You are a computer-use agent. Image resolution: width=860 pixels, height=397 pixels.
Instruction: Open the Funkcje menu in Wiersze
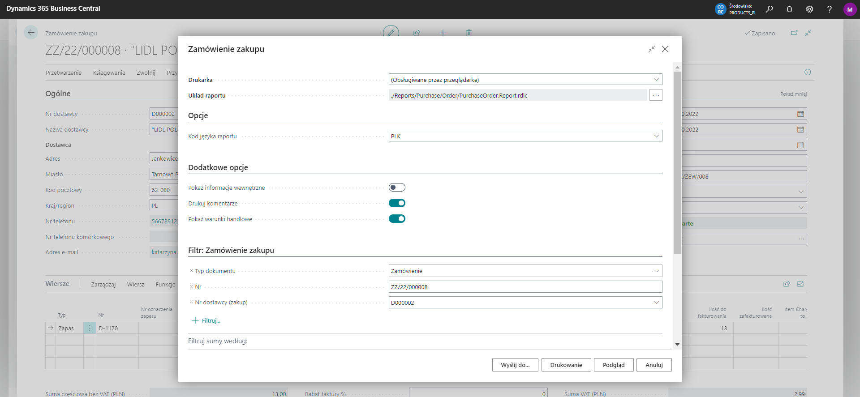pyautogui.click(x=166, y=284)
